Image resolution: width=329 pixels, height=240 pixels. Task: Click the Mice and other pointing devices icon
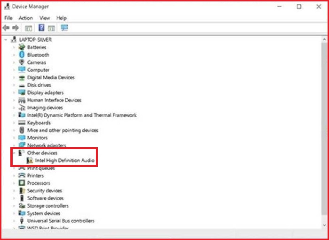click(22, 130)
